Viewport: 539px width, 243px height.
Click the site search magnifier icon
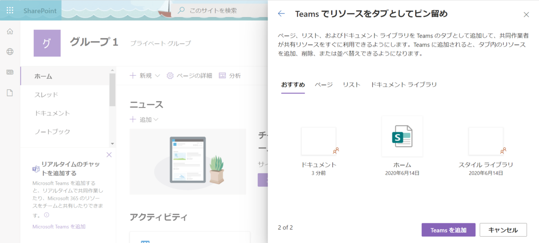(x=181, y=10)
